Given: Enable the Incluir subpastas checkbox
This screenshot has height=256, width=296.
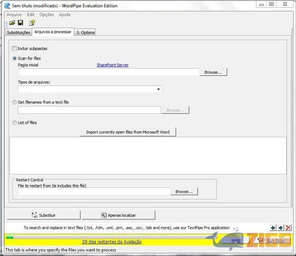Looking at the screenshot, I should (14, 49).
